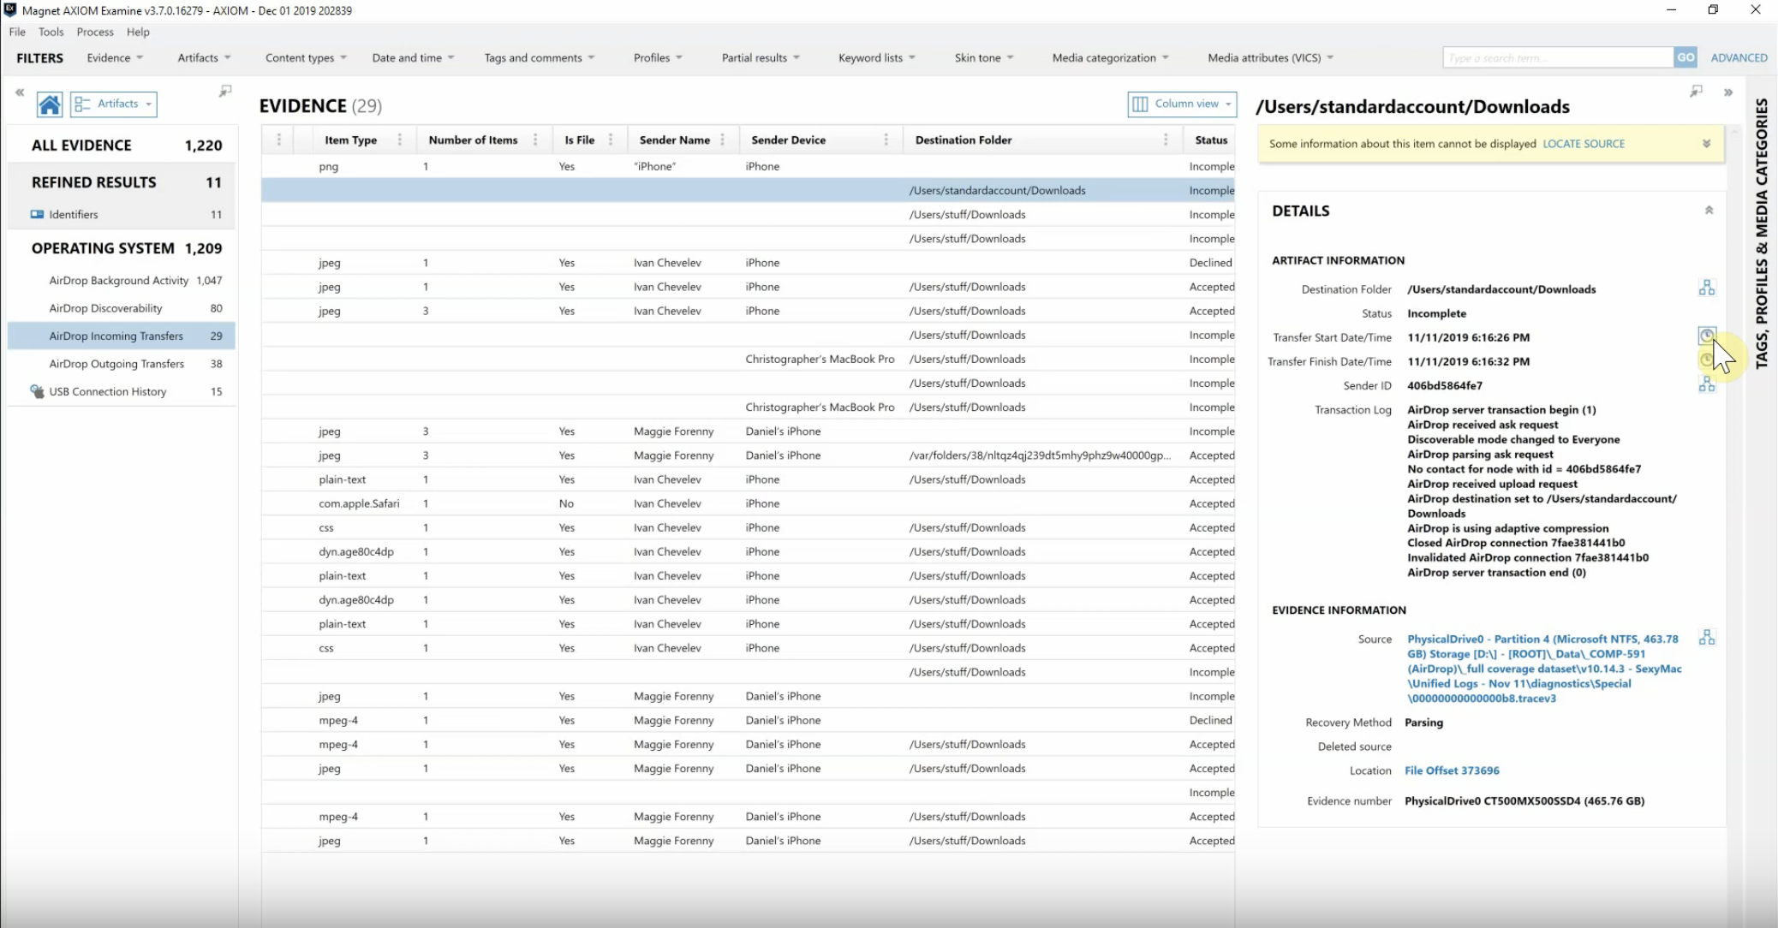Open AirDrop Background Activity artifacts
Screen dimensions: 1778x928
coord(122,280)
